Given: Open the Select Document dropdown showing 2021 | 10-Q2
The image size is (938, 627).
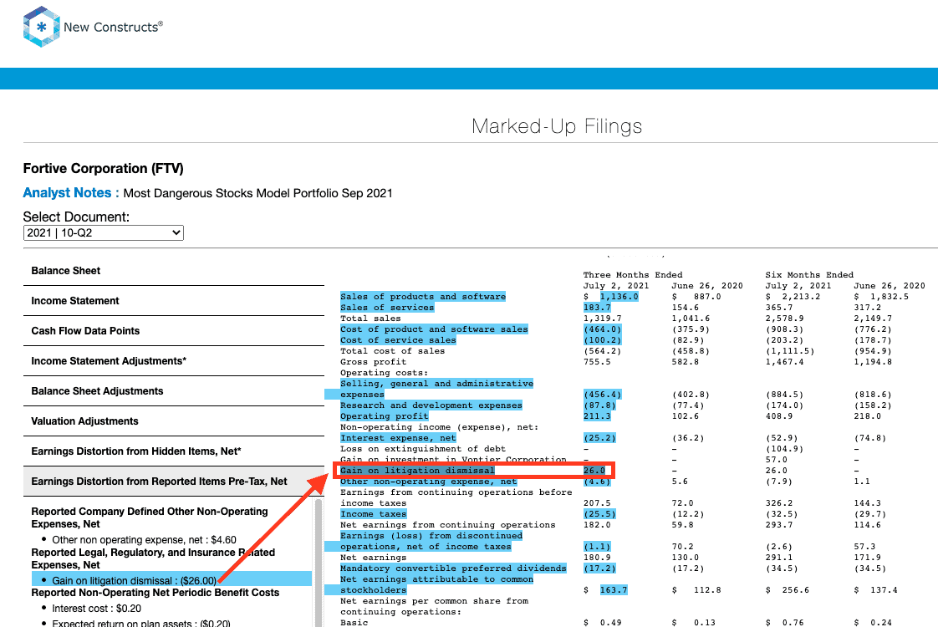Looking at the screenshot, I should coord(104,232).
